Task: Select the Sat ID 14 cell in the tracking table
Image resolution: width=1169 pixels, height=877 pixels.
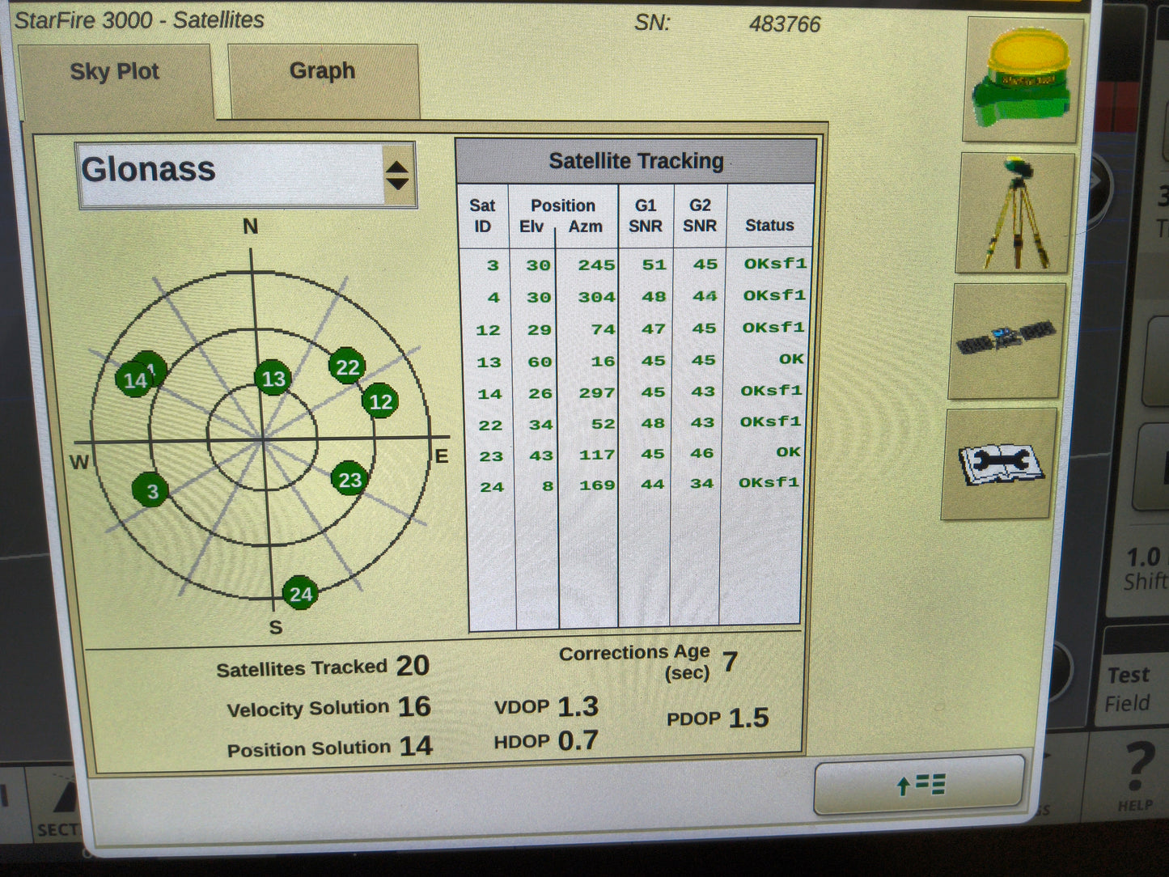Action: point(489,394)
